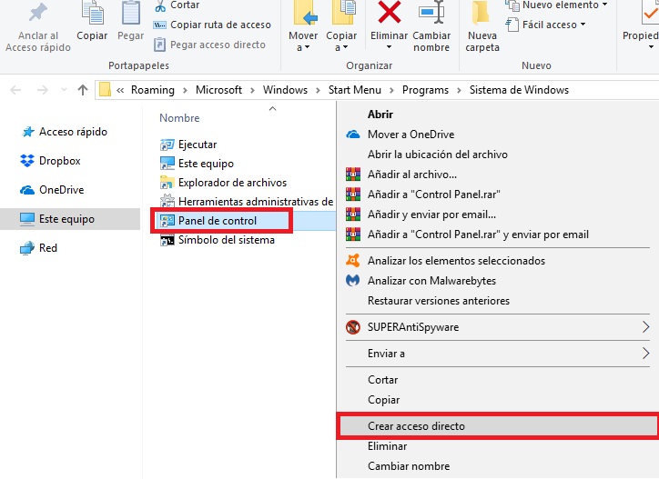Screen dimensions: 659x479
Task: Click the Dropbox icon in sidebar
Action: tap(27, 161)
